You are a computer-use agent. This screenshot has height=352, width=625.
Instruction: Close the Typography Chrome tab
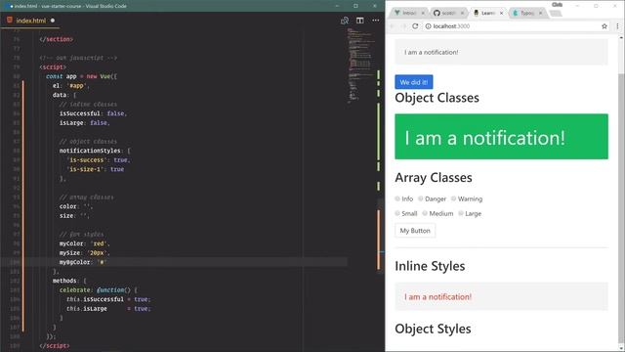tap(540, 13)
